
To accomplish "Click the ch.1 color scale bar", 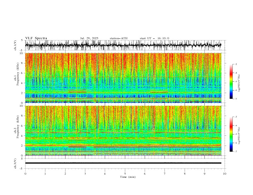I will [x=231, y=81].
